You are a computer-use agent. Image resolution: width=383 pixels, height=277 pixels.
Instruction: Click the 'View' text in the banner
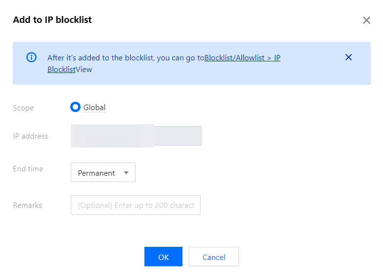pos(84,70)
